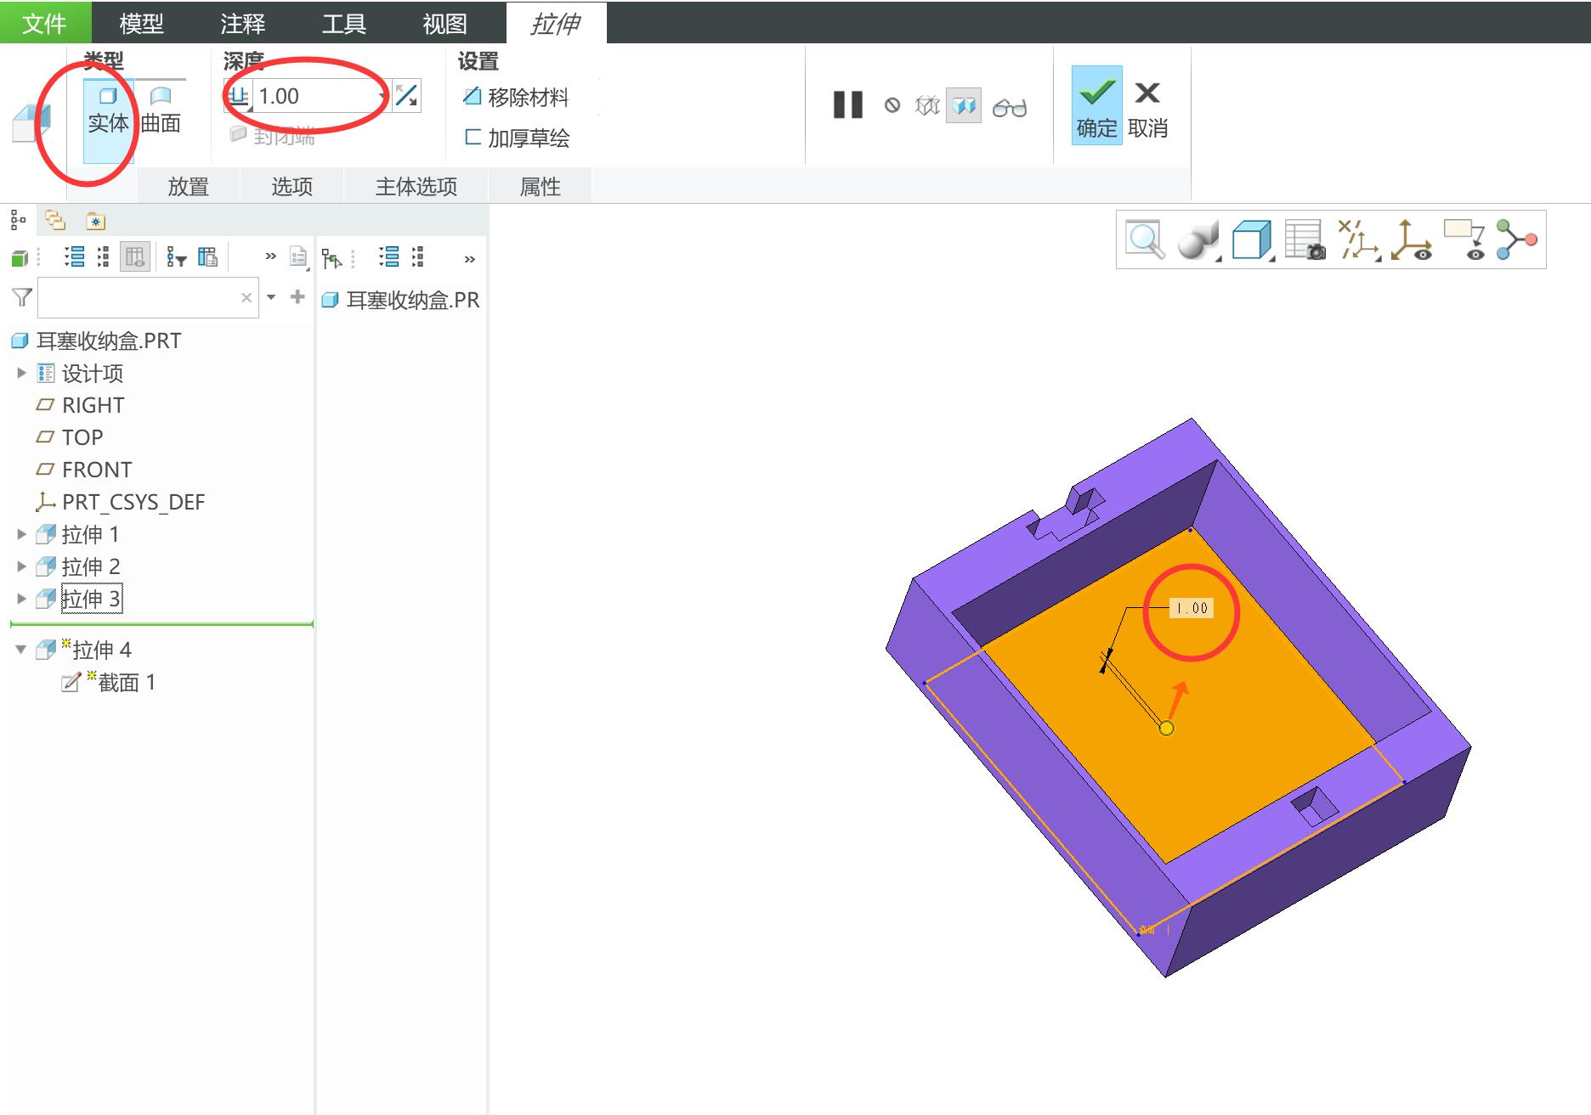The height and width of the screenshot is (1115, 1591).
Task: Expand all nodes in second tree panel toolbar
Action: point(389,256)
